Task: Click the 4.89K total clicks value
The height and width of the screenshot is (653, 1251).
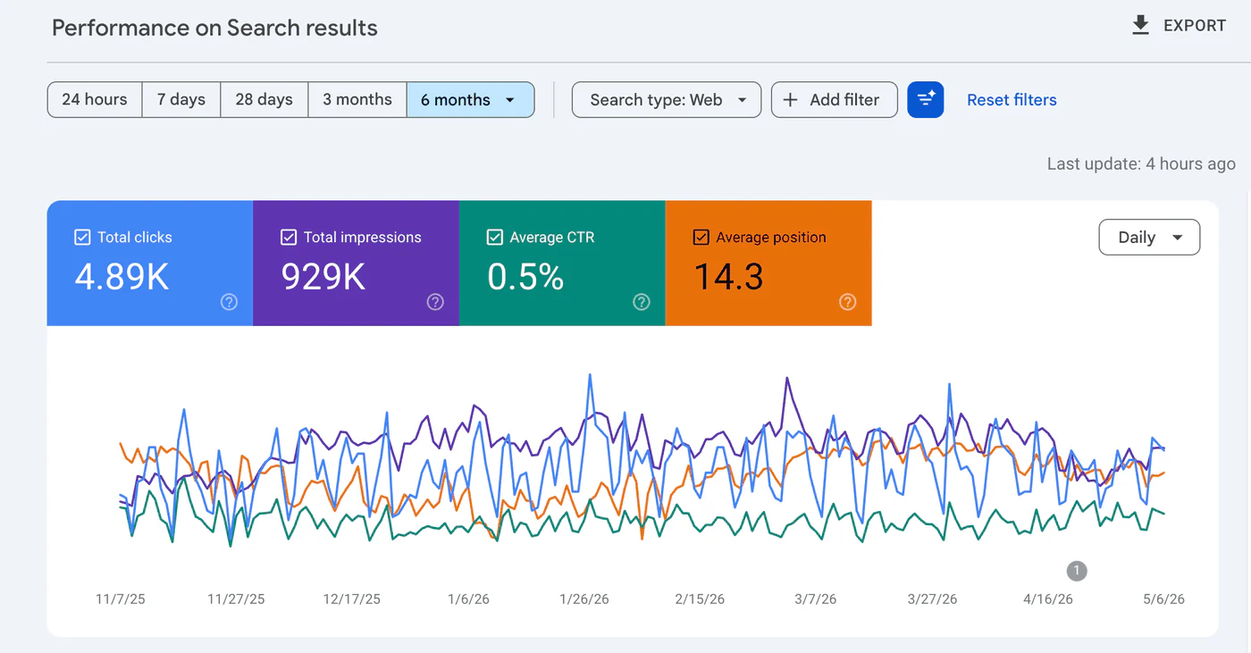Action: tap(122, 277)
